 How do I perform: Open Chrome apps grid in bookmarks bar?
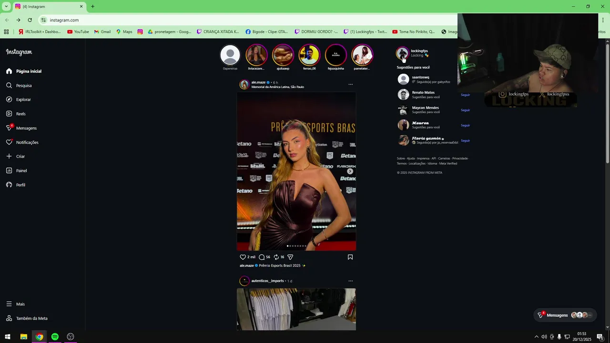coord(6,32)
